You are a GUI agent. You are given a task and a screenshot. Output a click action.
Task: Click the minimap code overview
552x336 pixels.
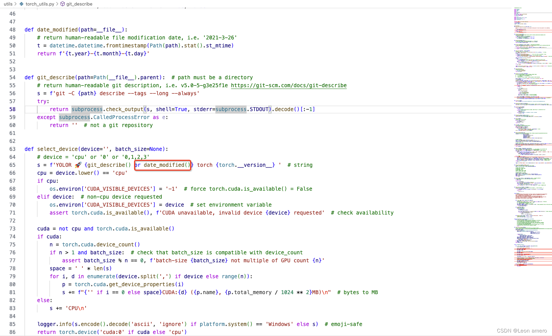click(x=533, y=137)
